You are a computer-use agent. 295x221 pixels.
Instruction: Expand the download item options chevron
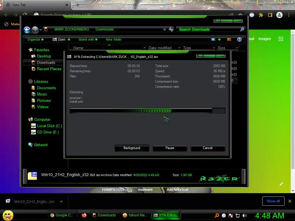[61, 201]
